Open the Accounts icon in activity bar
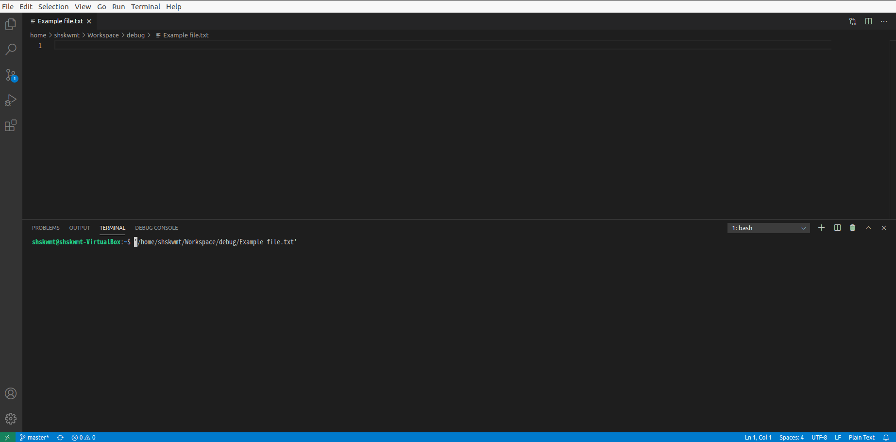This screenshot has height=442, width=896. 11,393
